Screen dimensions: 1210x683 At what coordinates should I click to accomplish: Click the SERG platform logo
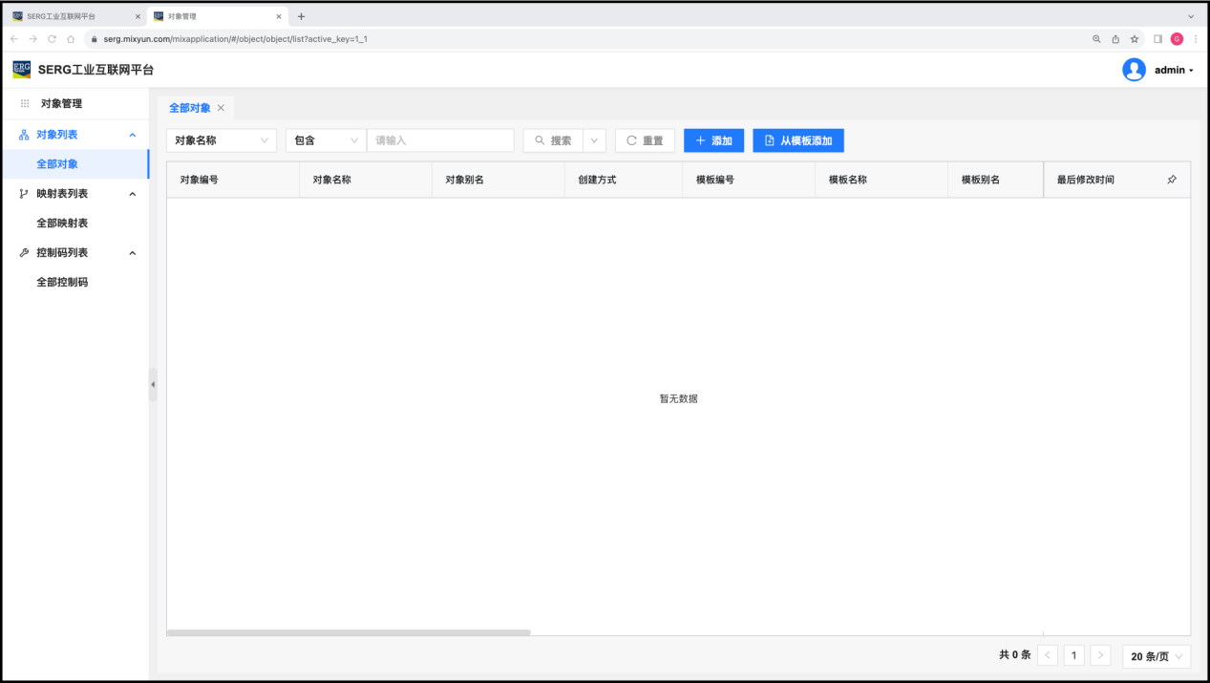[21, 70]
